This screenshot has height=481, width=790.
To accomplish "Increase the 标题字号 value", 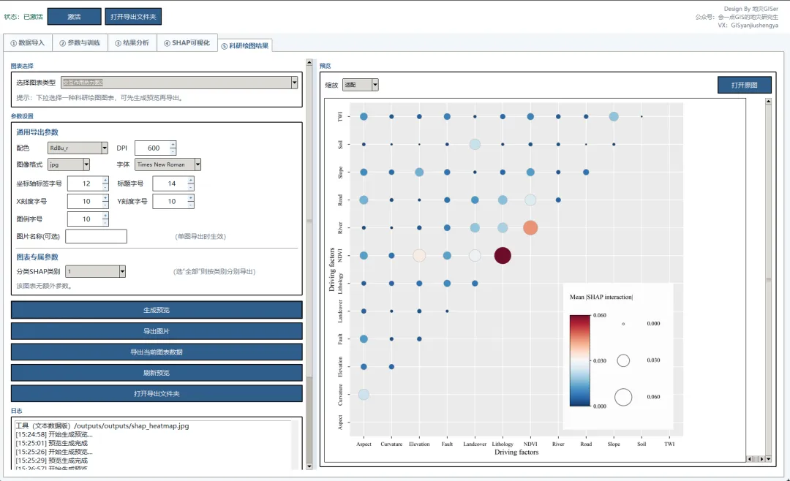I will point(190,181).
